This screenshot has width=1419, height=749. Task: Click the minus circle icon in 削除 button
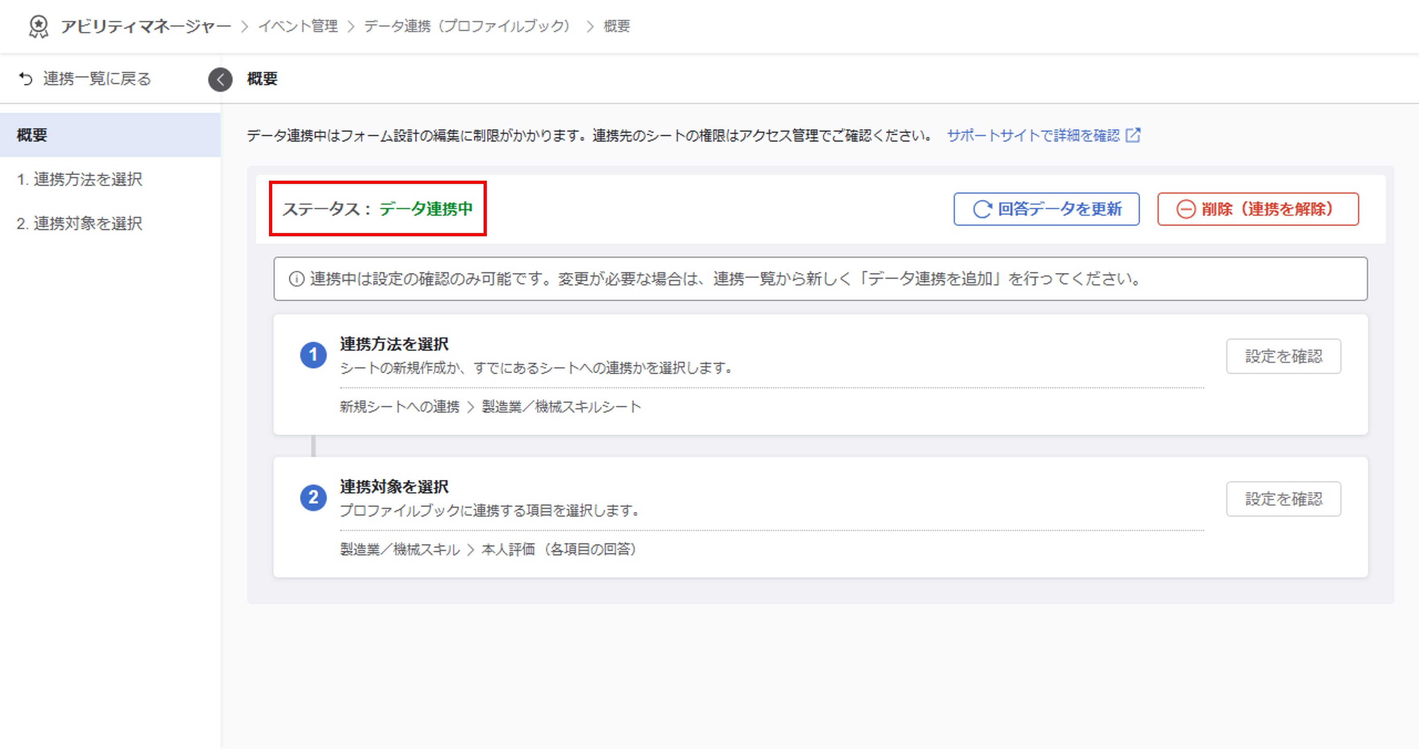tap(1185, 209)
